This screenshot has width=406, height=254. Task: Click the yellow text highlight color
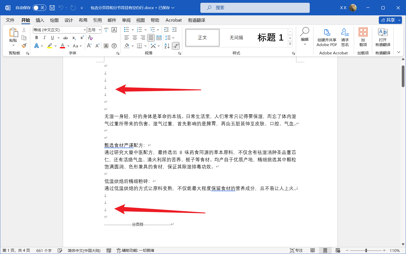tap(50, 46)
